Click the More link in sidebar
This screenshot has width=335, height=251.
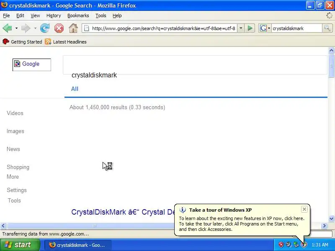pyautogui.click(x=13, y=177)
